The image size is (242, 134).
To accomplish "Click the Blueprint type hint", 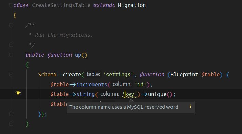I will [184, 75].
